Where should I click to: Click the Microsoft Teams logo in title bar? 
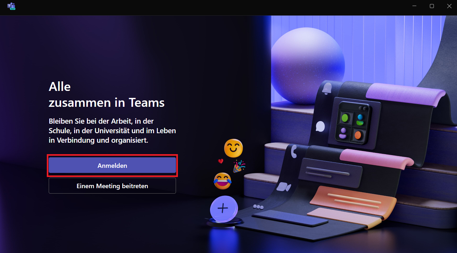point(12,6)
